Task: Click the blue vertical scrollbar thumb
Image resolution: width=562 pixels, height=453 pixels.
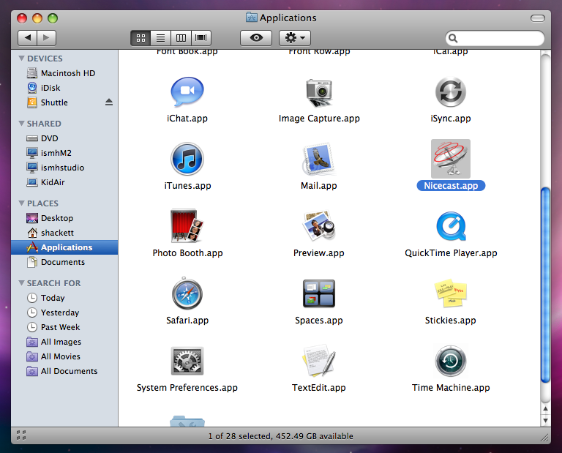Action: click(545, 285)
